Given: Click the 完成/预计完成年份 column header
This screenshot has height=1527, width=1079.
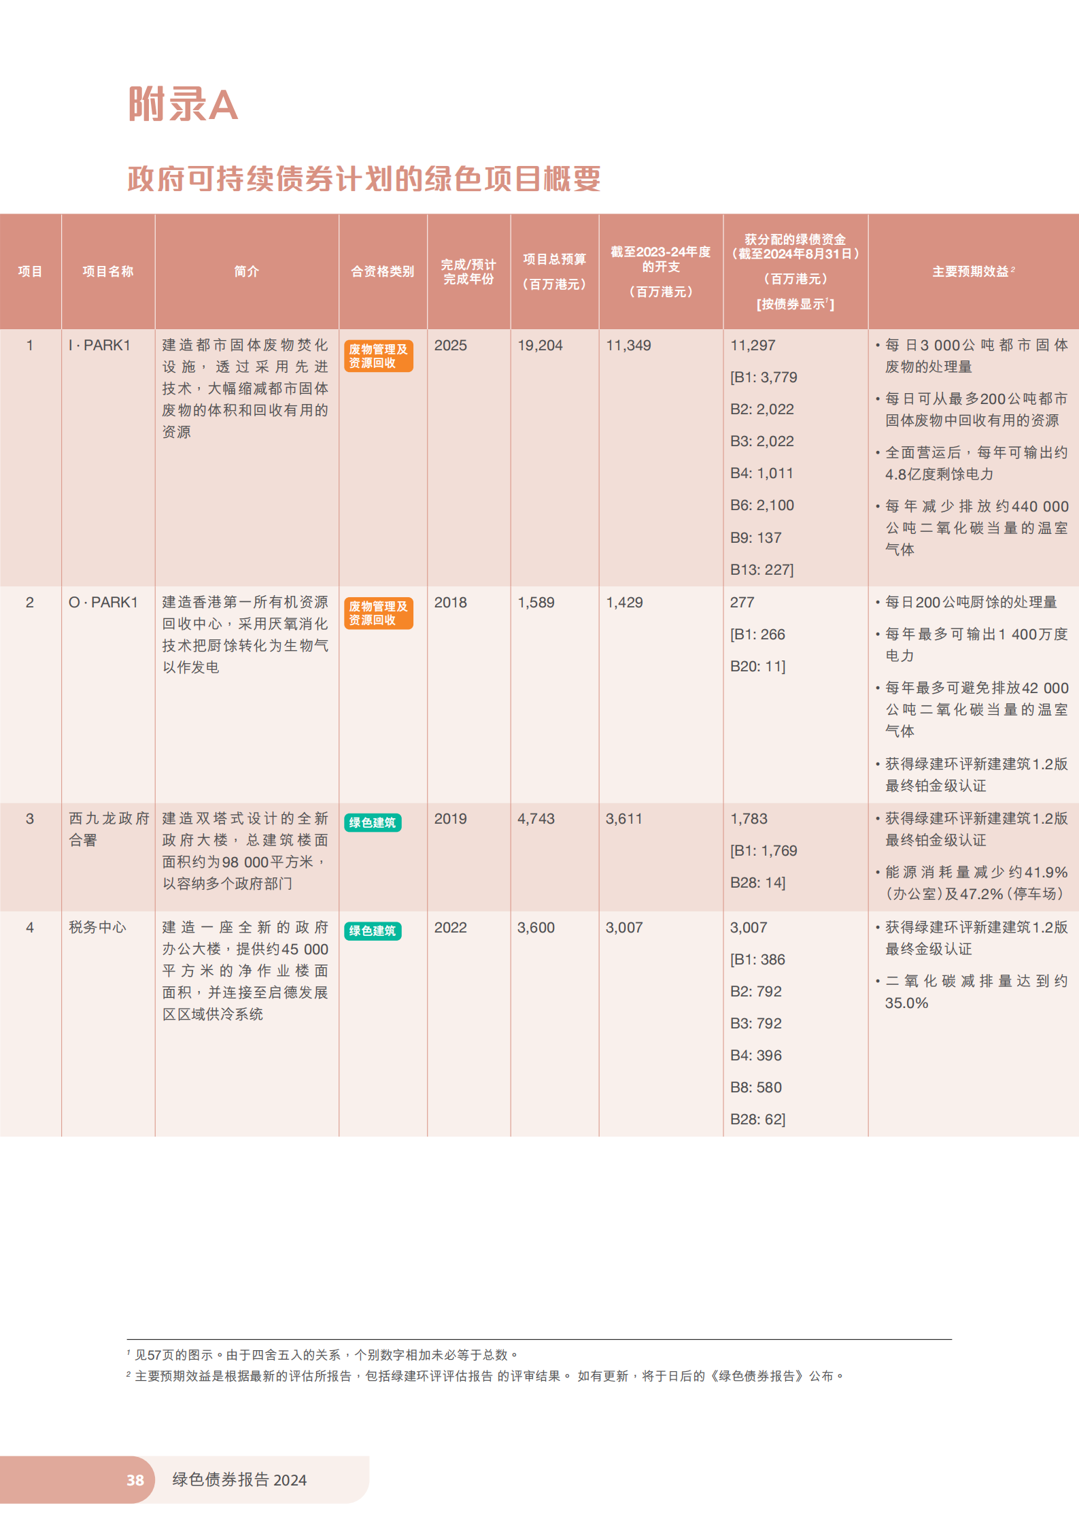Looking at the screenshot, I should [x=468, y=271].
